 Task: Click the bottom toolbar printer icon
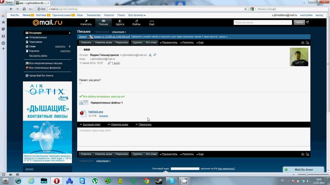pyautogui.click(x=303, y=154)
